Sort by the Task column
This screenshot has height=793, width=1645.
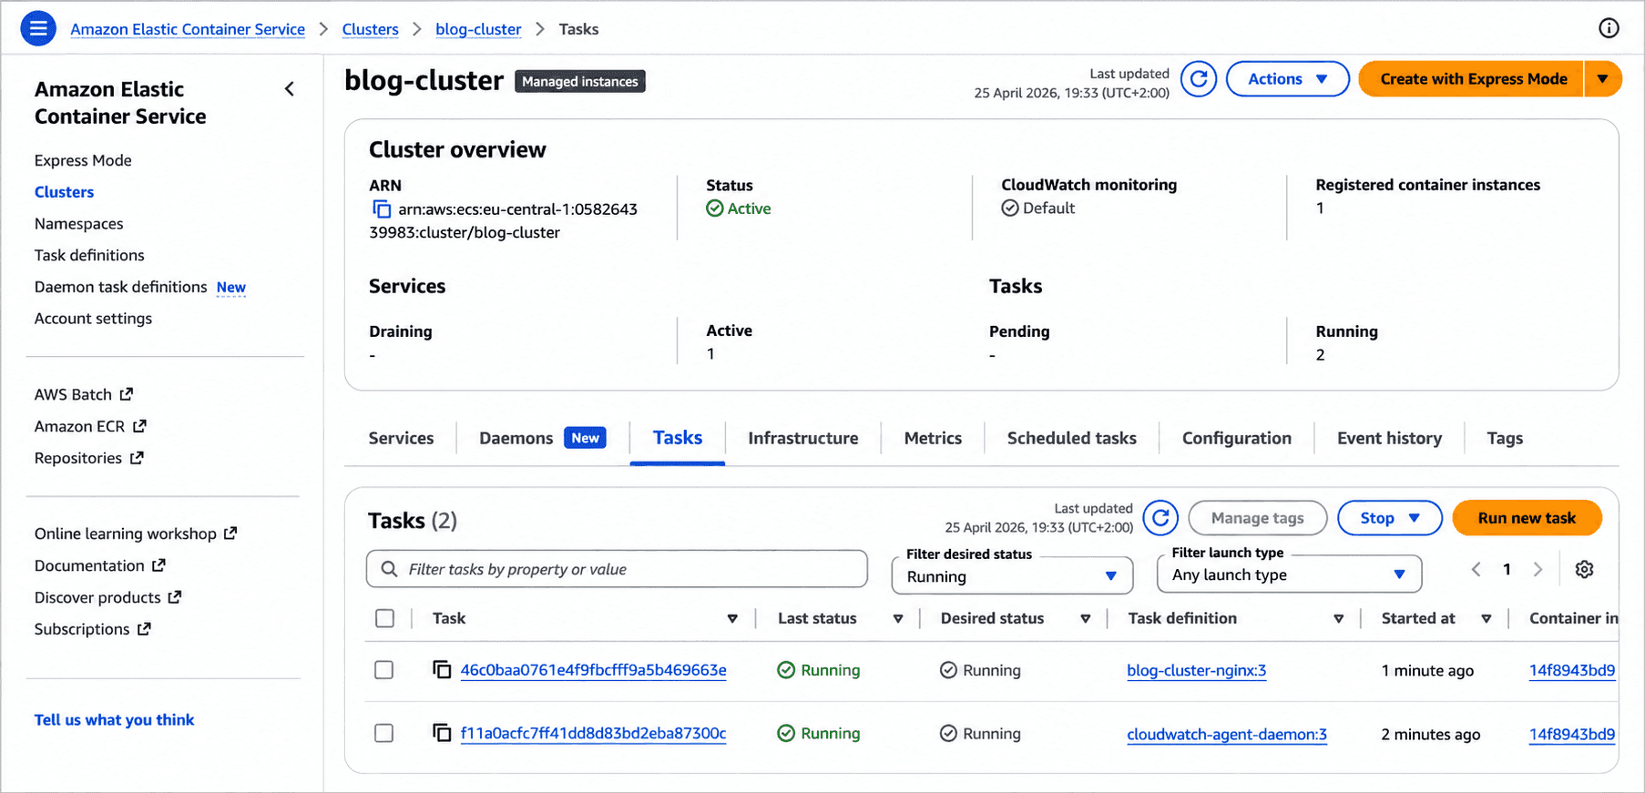tap(732, 619)
